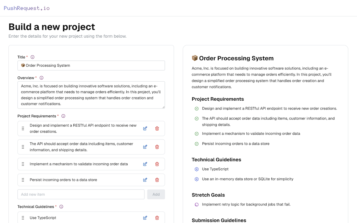The image size is (357, 223).
Task: Open the info tooltip beside the Title label
Action: click(32, 57)
